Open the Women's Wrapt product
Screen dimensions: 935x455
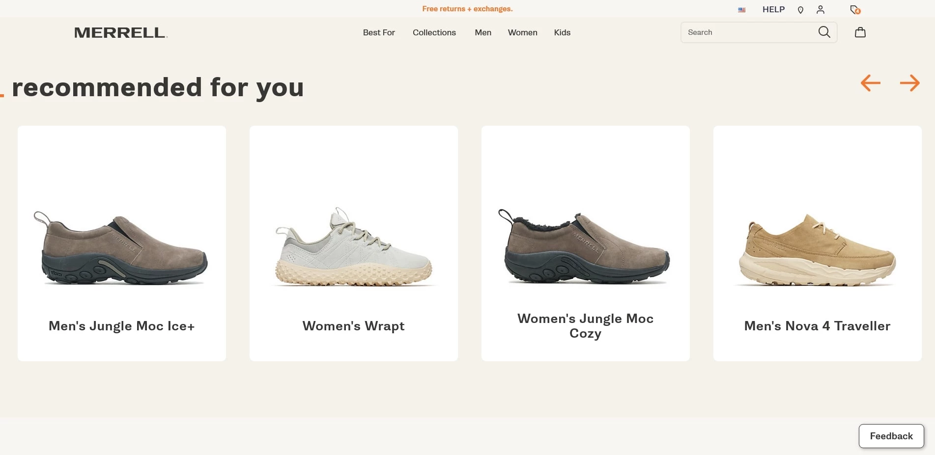353,244
